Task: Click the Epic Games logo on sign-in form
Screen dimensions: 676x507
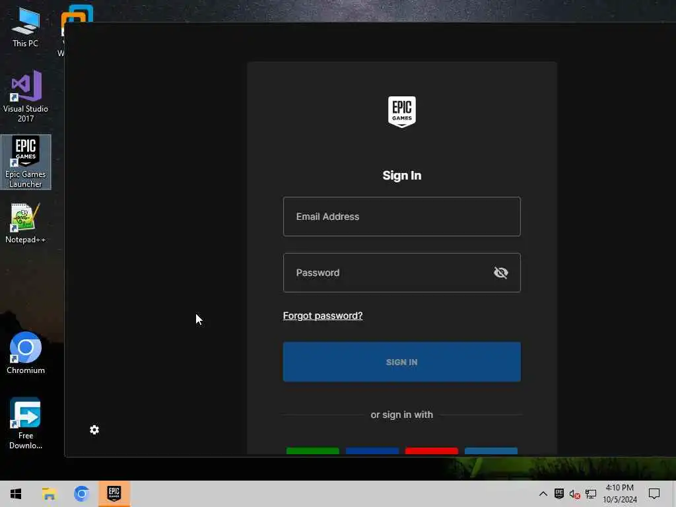Action: 401,112
